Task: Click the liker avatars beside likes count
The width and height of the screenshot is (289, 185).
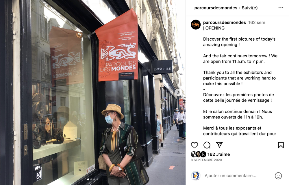Action: (x=199, y=154)
